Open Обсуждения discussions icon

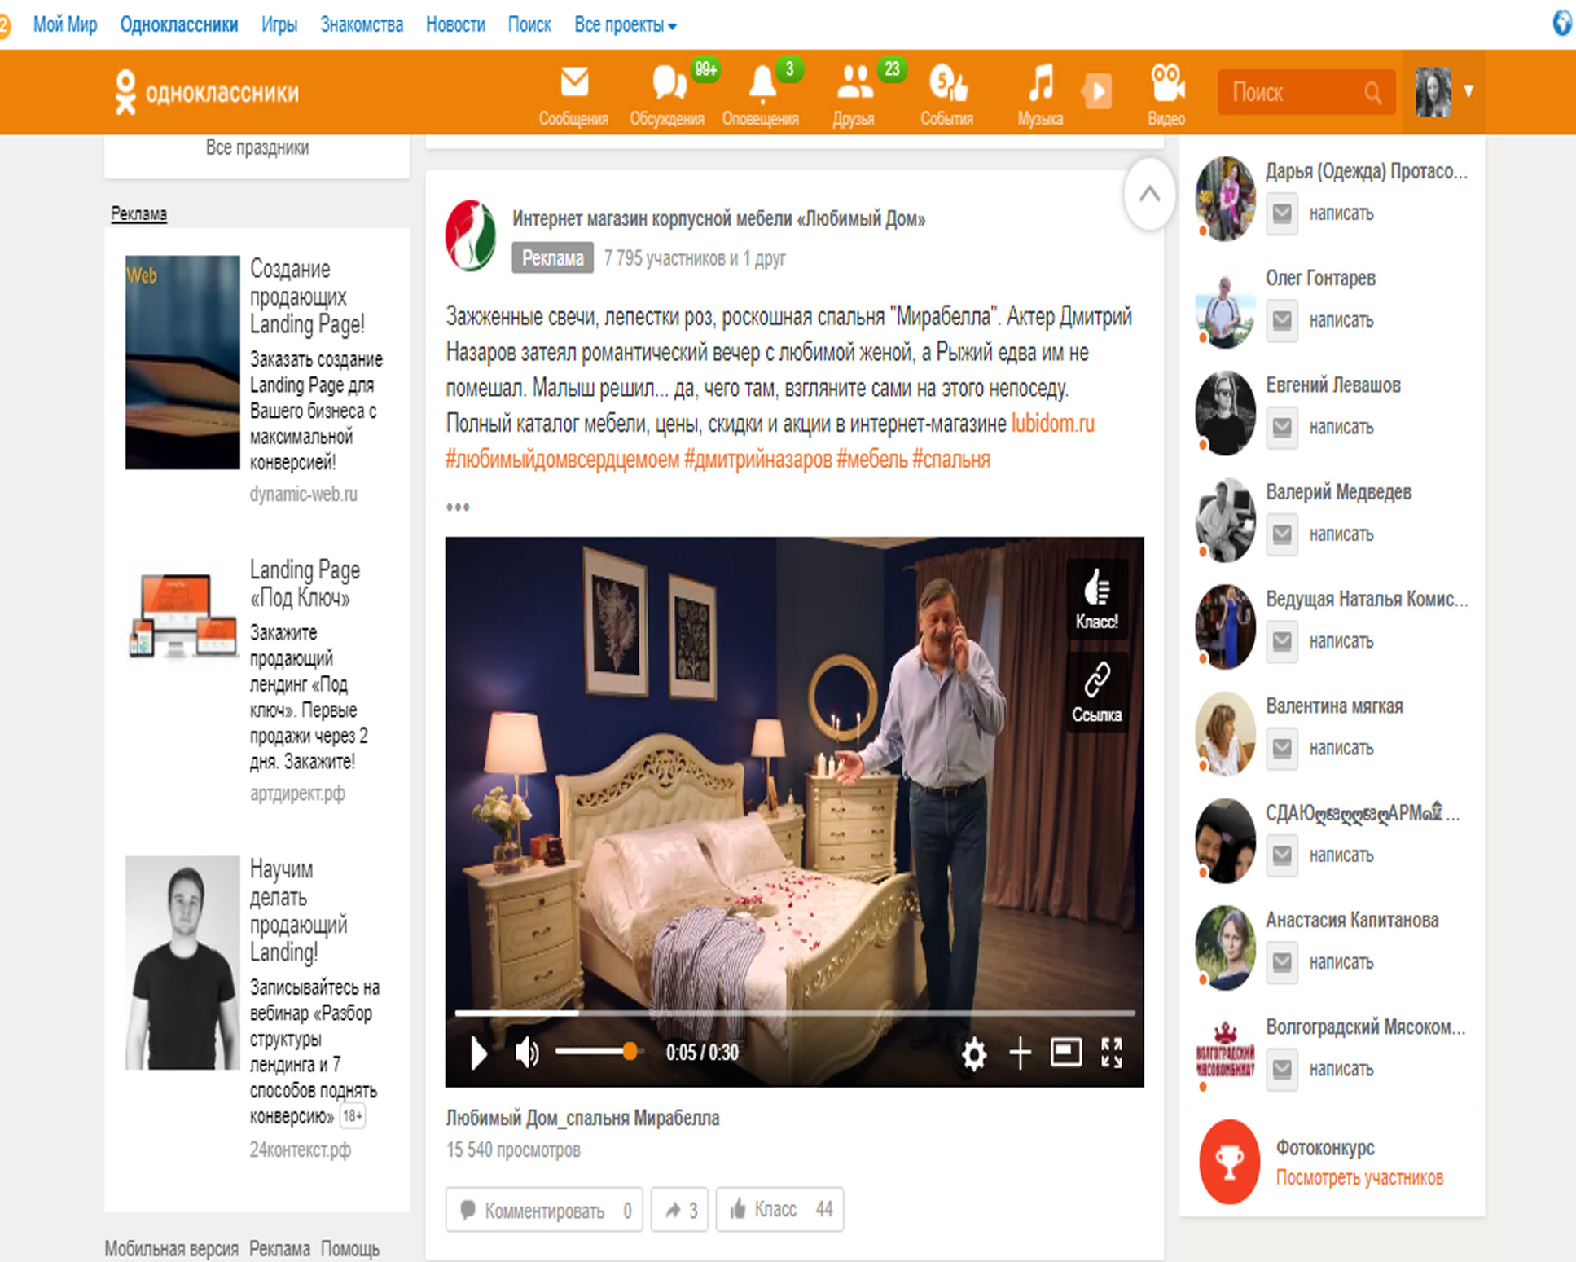(x=668, y=83)
